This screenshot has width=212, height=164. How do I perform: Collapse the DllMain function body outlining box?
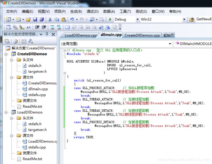click(65, 73)
